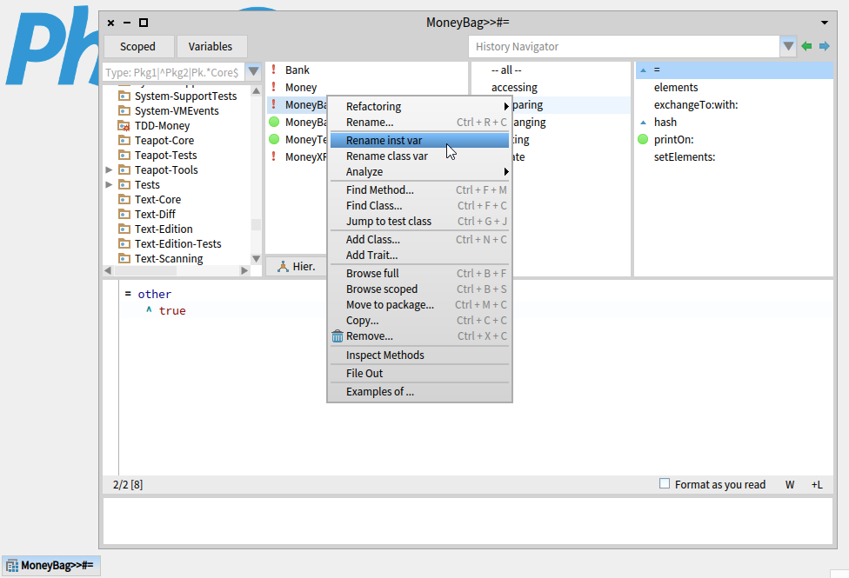Click the green back navigation arrow
This screenshot has height=578, width=849.
[806, 47]
